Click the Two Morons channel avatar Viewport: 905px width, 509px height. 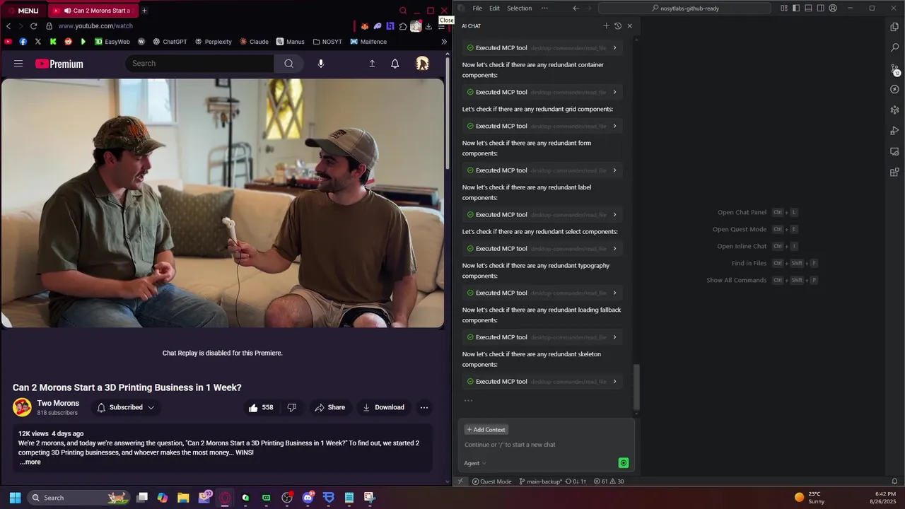[x=23, y=407]
